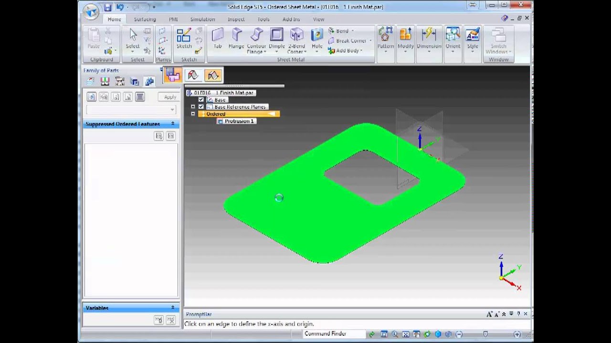Click the Dimension tool
Screen dimensions: 611x343
click(429, 38)
